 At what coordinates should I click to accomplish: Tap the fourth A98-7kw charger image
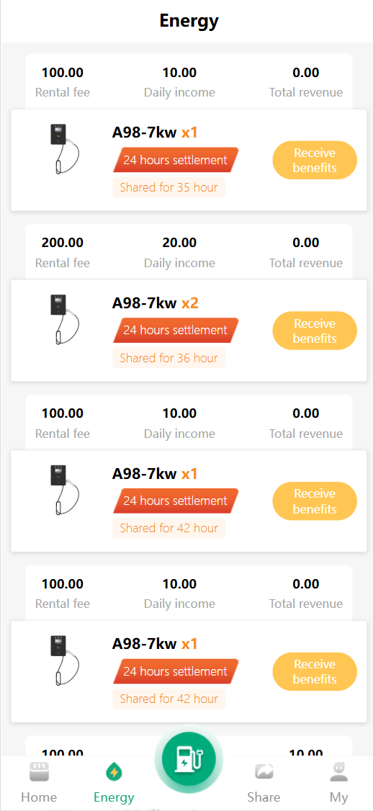[x=63, y=660]
